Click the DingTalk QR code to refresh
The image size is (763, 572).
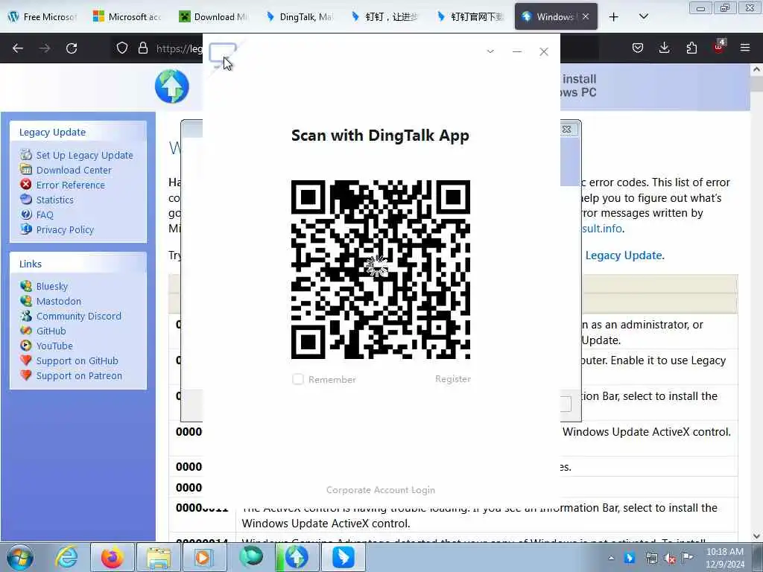coord(381,270)
